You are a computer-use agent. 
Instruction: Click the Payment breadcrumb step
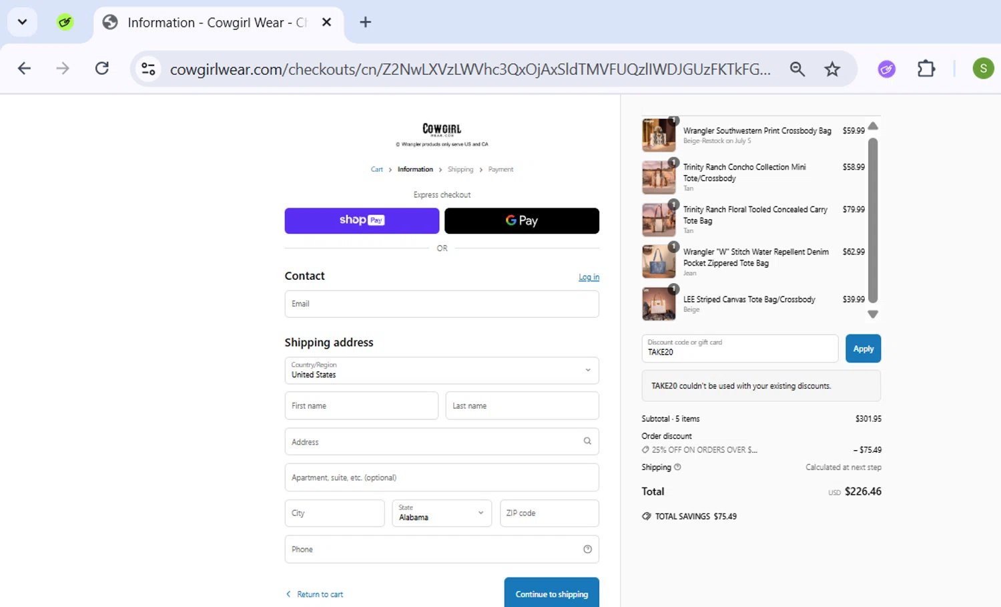[500, 170]
